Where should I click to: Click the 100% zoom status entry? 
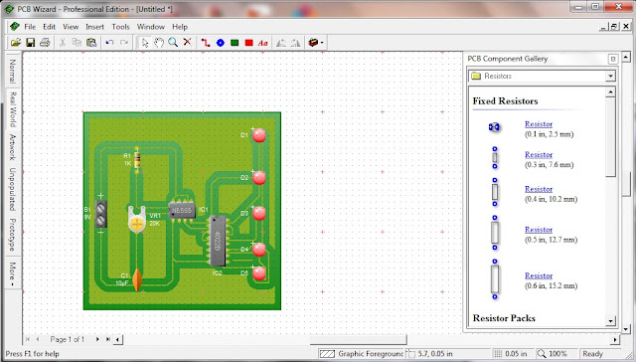point(556,354)
